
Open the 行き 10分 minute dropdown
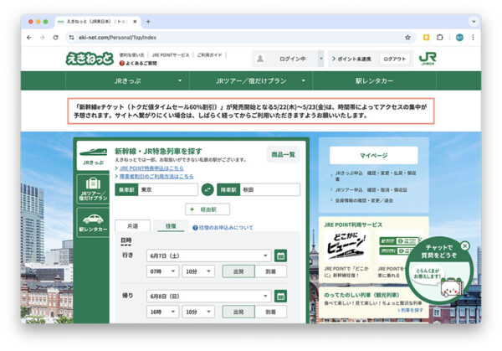pos(198,271)
